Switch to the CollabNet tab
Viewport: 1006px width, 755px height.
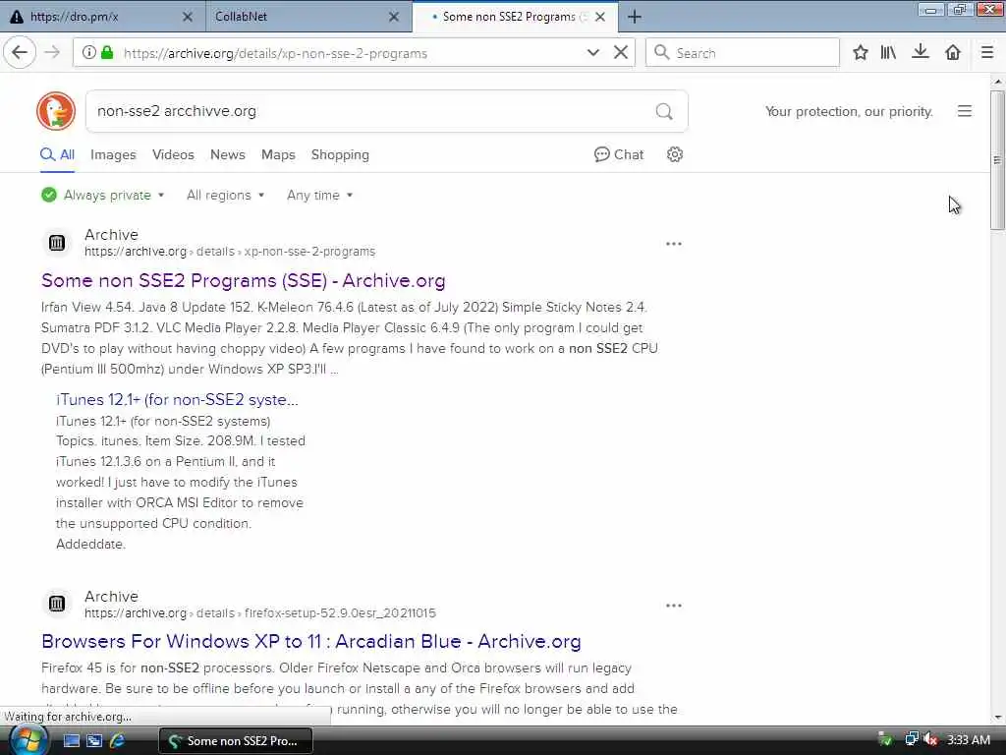pos(309,17)
